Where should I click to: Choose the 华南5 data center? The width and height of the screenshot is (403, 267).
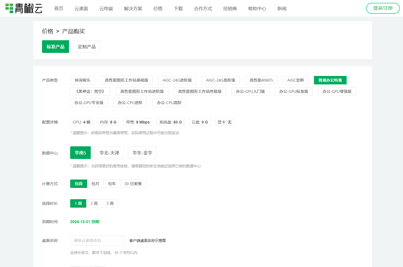click(x=80, y=153)
